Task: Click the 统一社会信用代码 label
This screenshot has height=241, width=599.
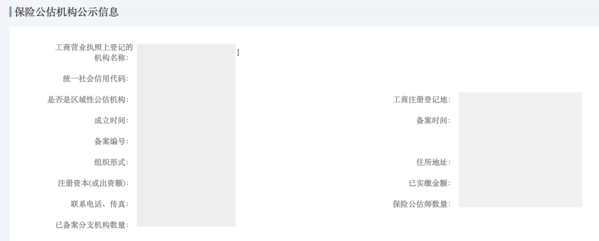Action: [x=95, y=79]
